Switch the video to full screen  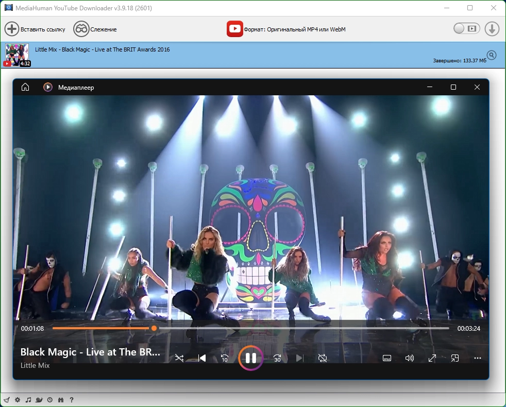(x=432, y=358)
